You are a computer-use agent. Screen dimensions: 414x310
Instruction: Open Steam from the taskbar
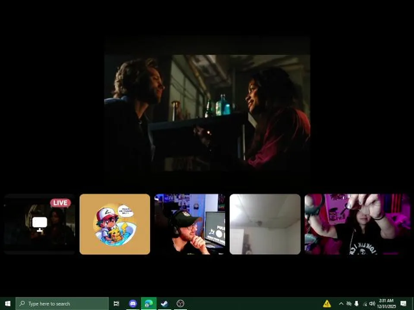click(164, 304)
